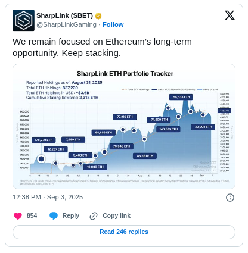Follow the SharpLinkGaming account
This screenshot has height=253, width=248.
(x=113, y=24)
